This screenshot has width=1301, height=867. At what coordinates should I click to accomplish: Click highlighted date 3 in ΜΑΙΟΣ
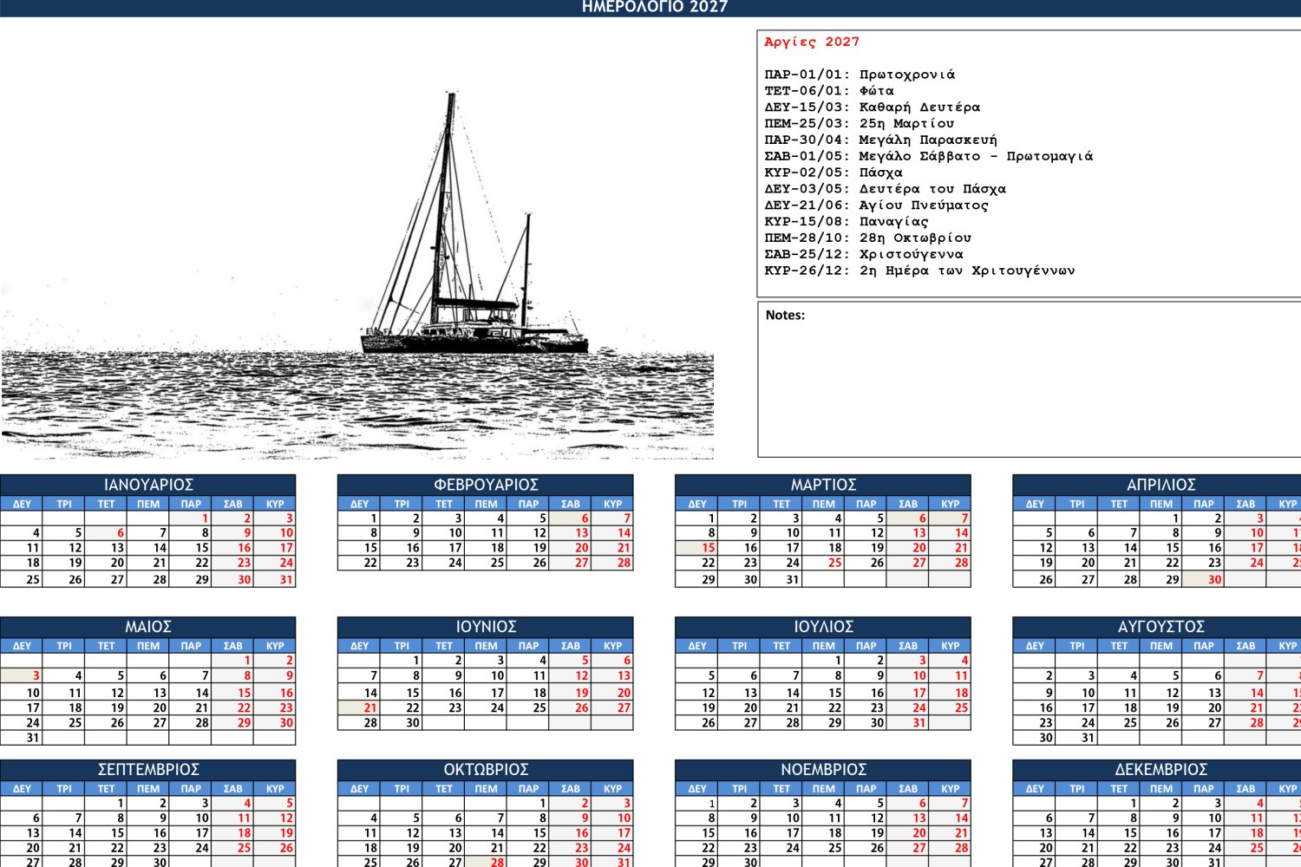coord(35,676)
